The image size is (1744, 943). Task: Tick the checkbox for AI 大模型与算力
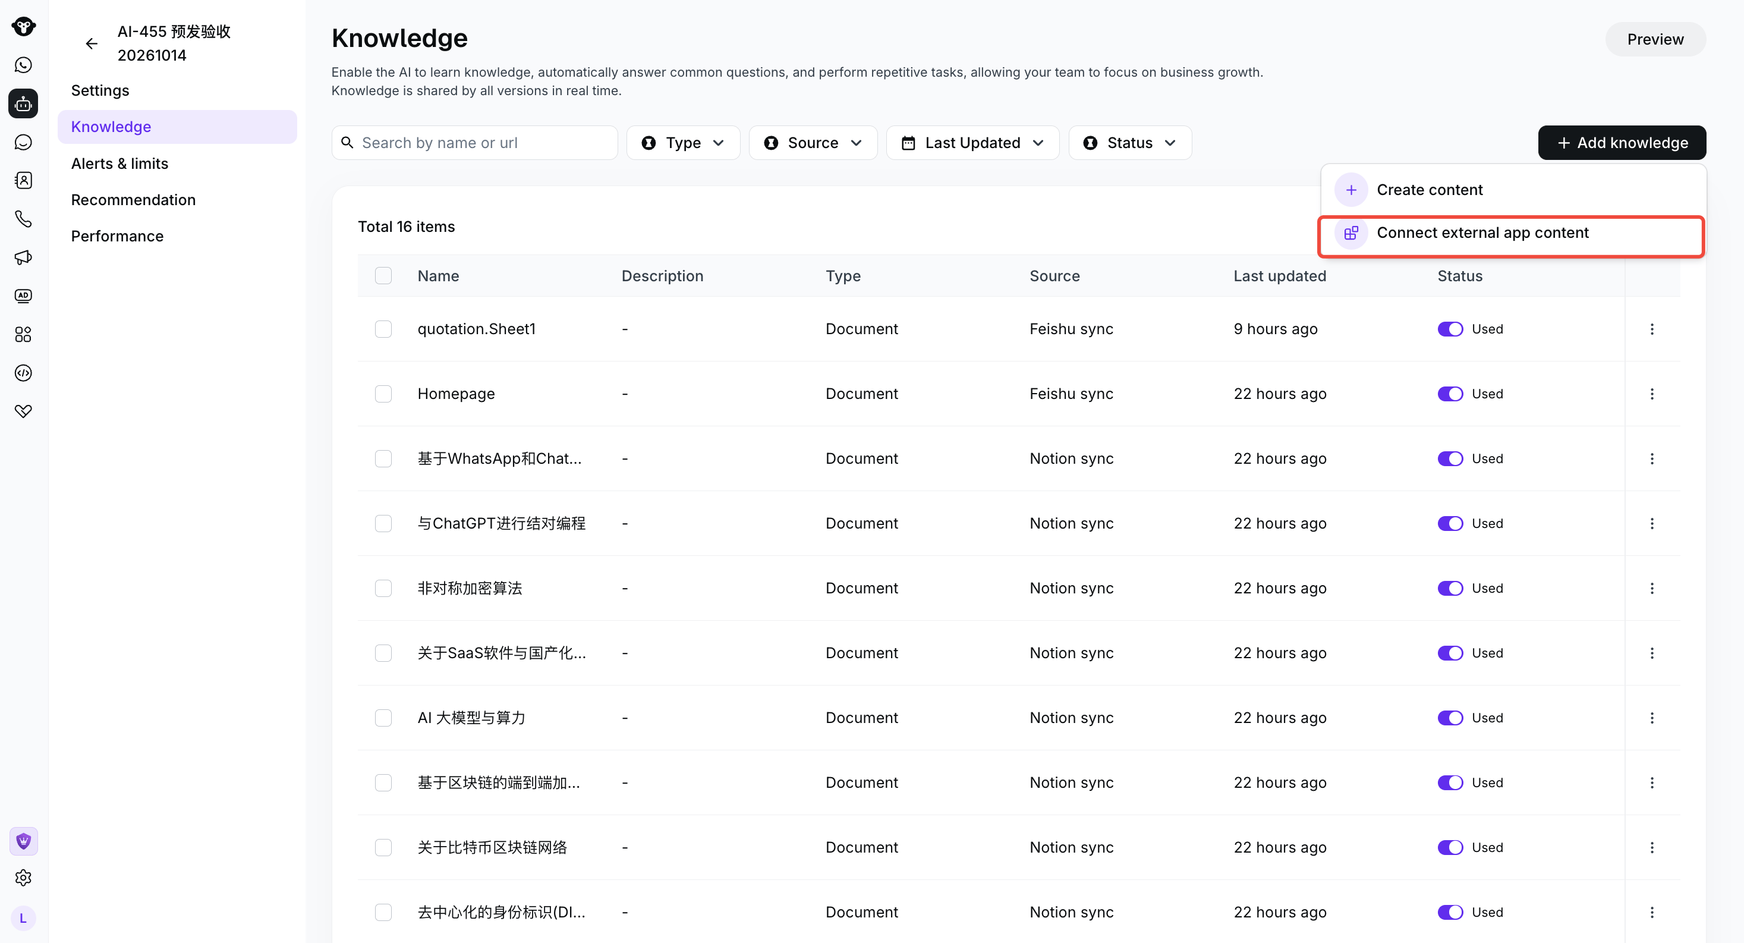point(383,718)
